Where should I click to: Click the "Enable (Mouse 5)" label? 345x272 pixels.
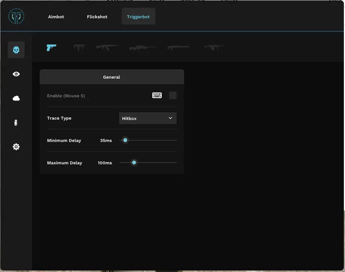click(x=66, y=96)
